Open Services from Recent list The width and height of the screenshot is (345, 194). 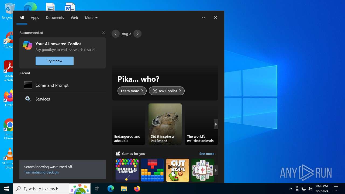(63, 99)
